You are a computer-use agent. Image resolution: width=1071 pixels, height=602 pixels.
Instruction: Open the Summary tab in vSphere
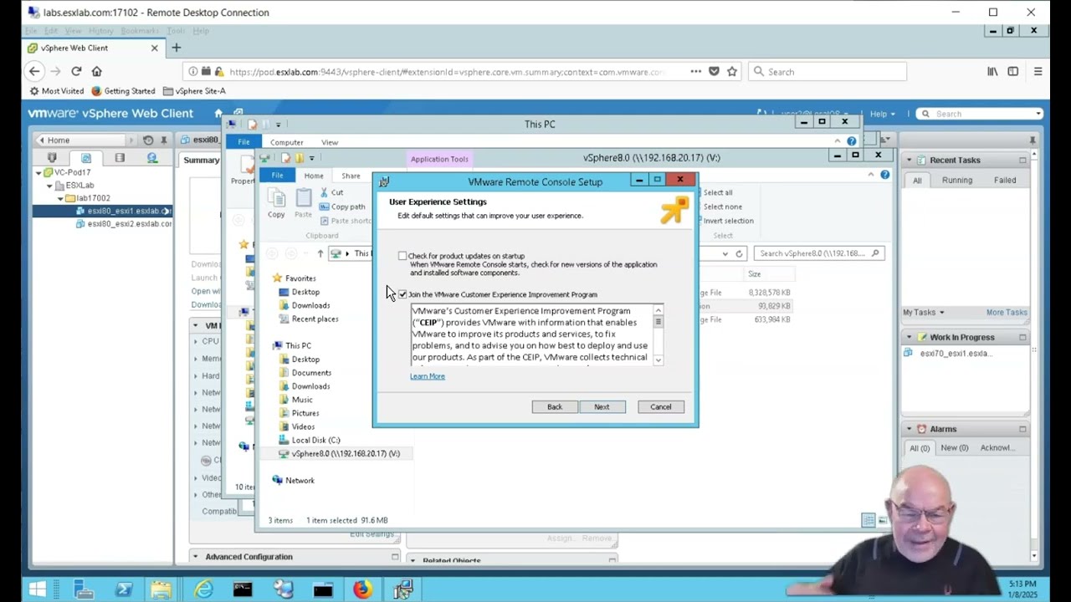(x=202, y=161)
